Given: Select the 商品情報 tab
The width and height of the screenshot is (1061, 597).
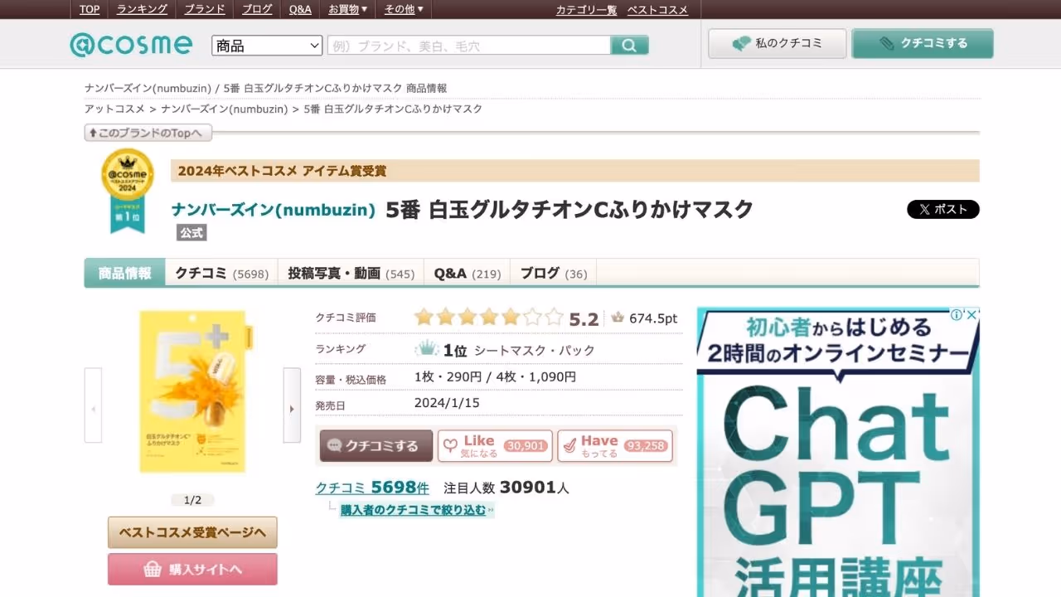Looking at the screenshot, I should [125, 273].
